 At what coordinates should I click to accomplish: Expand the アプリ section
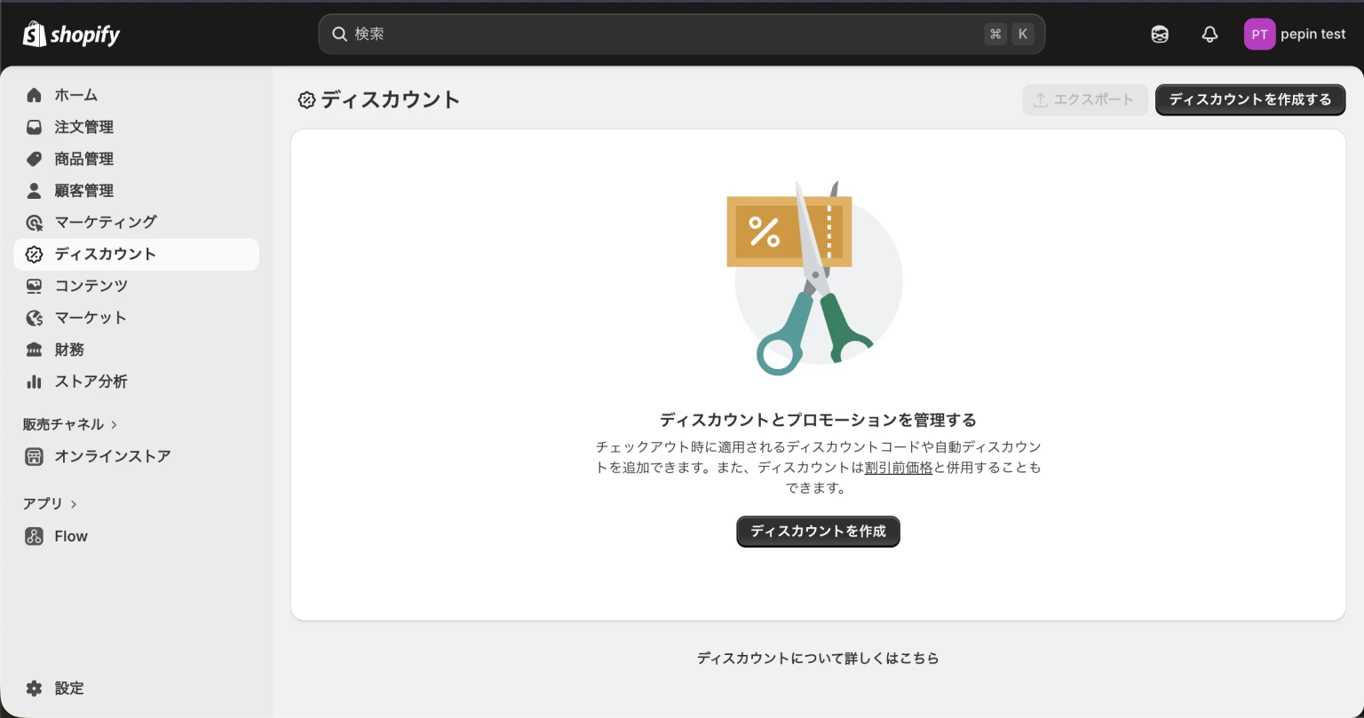point(51,503)
